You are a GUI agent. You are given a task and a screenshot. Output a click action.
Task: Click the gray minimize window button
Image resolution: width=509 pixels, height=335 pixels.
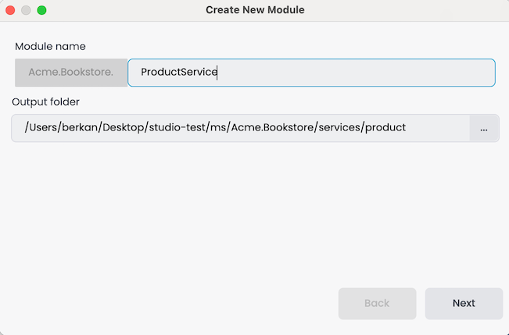[x=26, y=10]
